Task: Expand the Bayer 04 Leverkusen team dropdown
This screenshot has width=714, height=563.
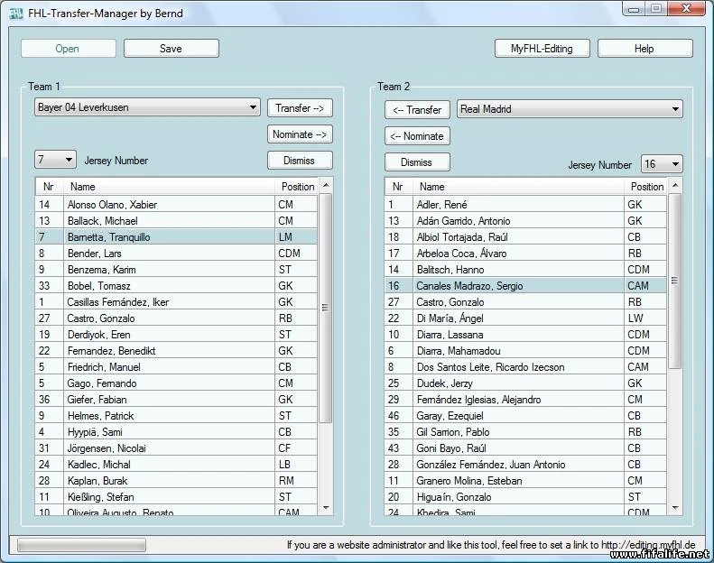Action: coord(147,107)
